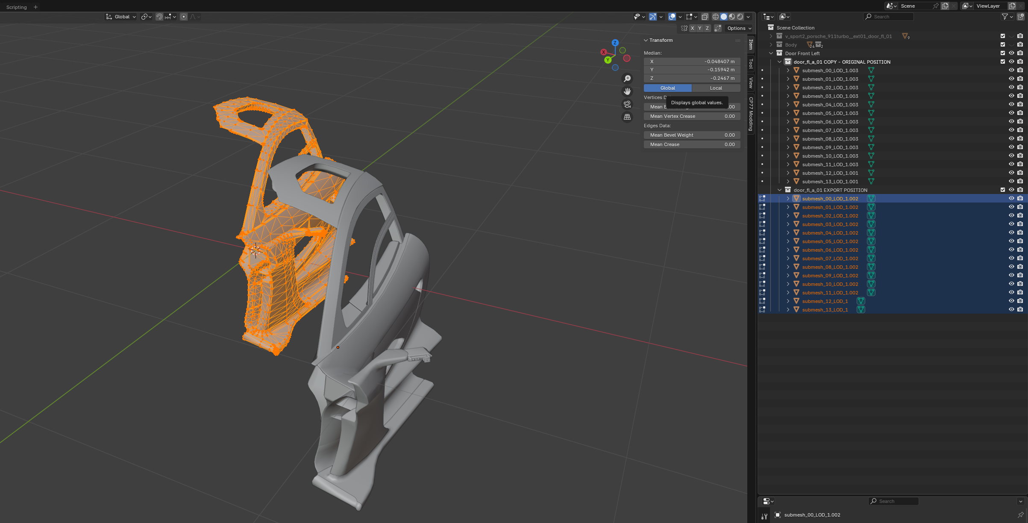Enable X axis mesh mirror
Image resolution: width=1028 pixels, height=523 pixels.
pyautogui.click(x=692, y=28)
